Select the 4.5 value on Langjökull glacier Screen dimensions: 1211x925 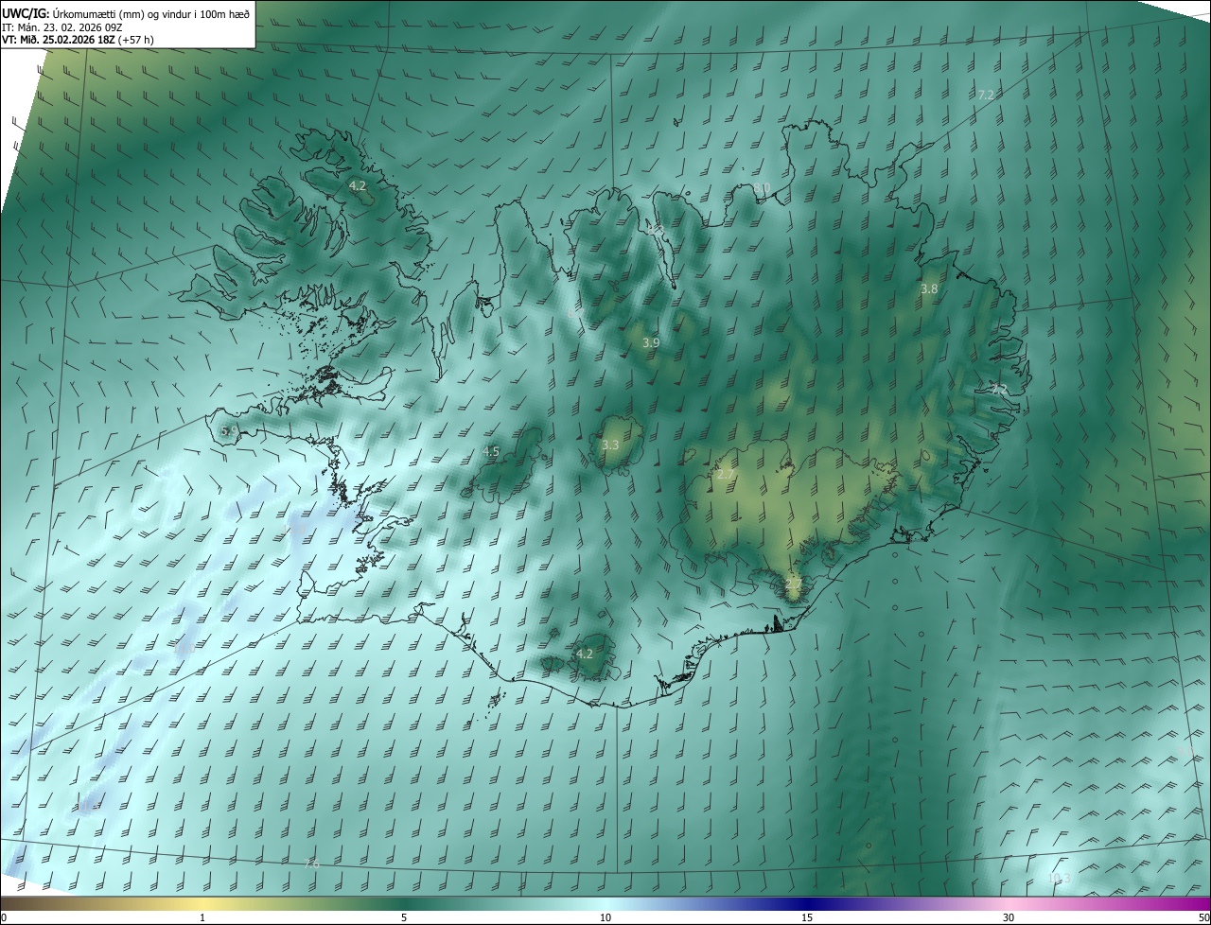[x=491, y=452]
